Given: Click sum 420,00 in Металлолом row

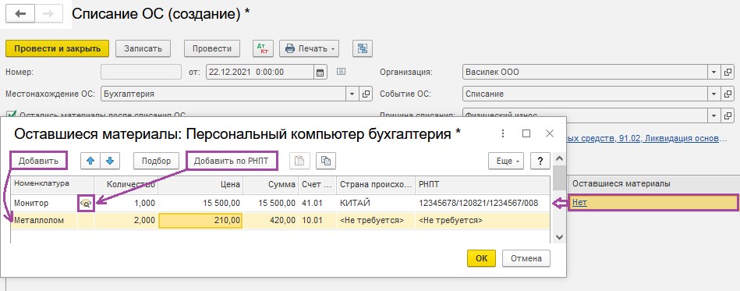Looking at the screenshot, I should [271, 221].
